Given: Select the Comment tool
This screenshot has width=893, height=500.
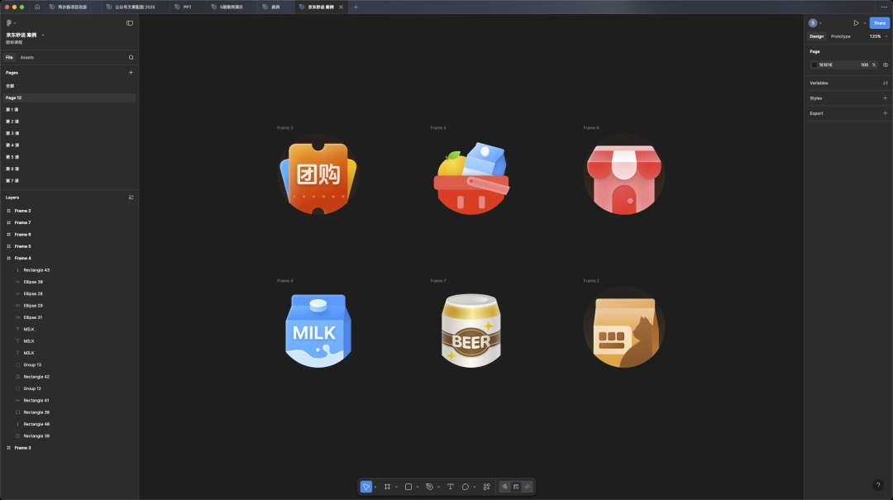Looking at the screenshot, I should coord(466,487).
